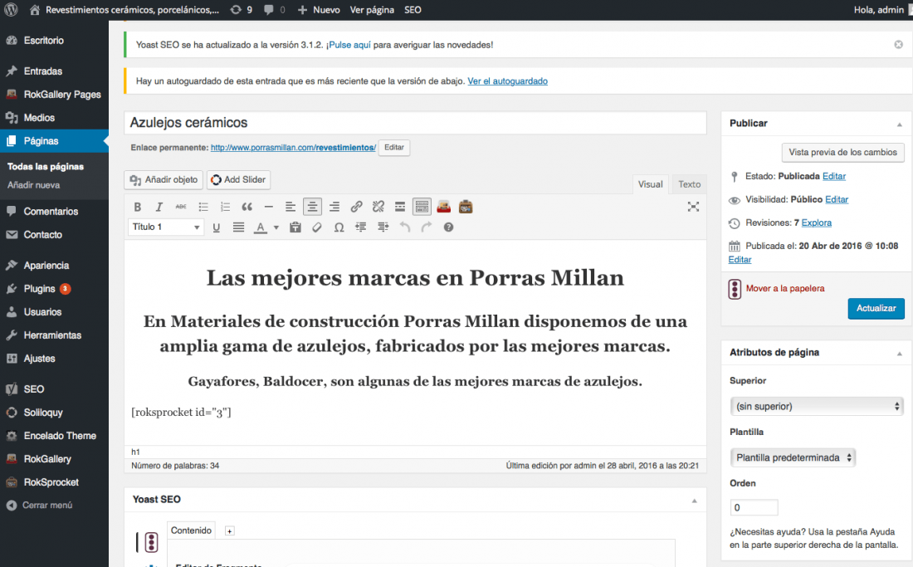Remove link with unlink icon
The height and width of the screenshot is (567, 913).
pos(378,207)
